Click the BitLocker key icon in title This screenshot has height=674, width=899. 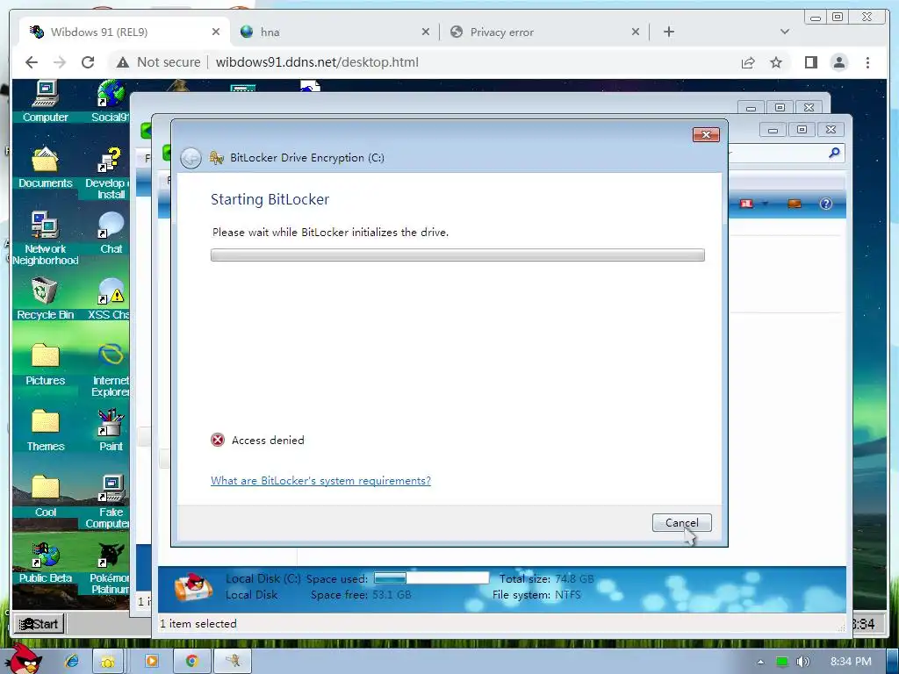[x=217, y=158]
